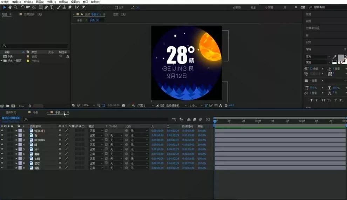This screenshot has width=347, height=200.
Task: Select the Roto Brush tool
Action: (x=77, y=7)
